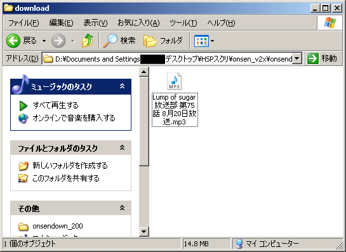Click the マイ コンピューター status text

272,244
